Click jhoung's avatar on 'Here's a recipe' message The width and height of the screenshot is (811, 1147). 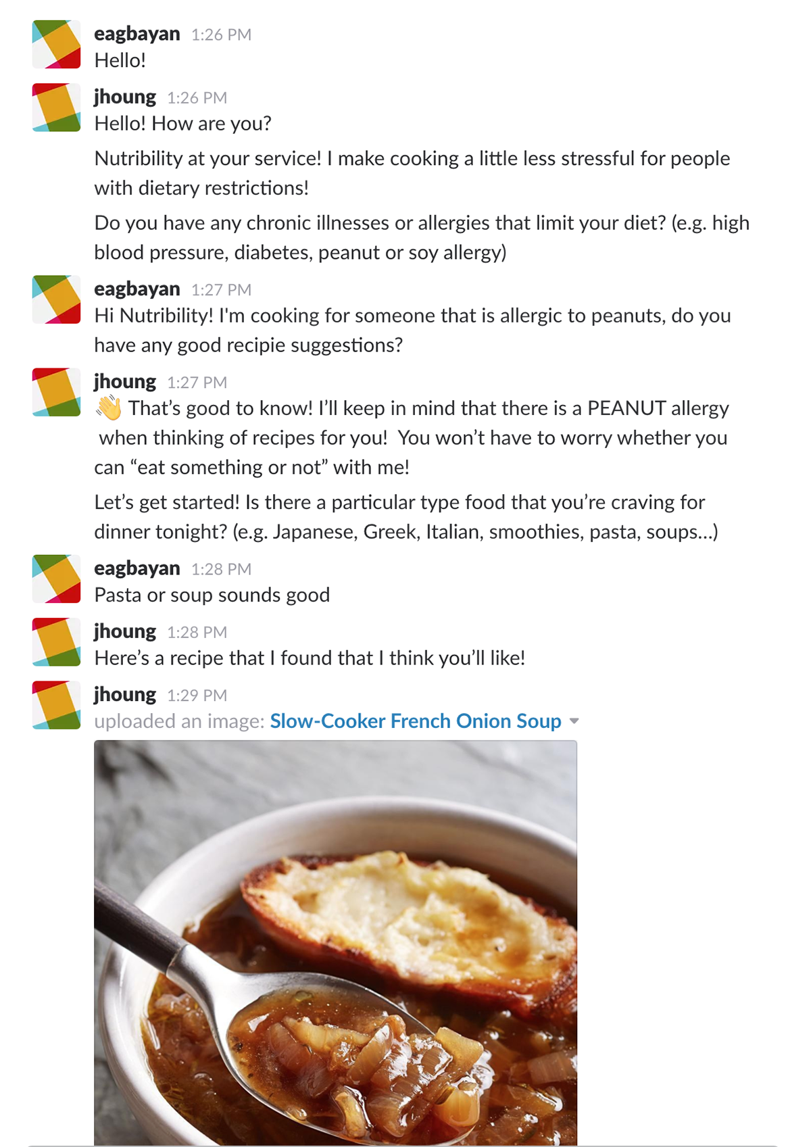pyautogui.click(x=56, y=642)
